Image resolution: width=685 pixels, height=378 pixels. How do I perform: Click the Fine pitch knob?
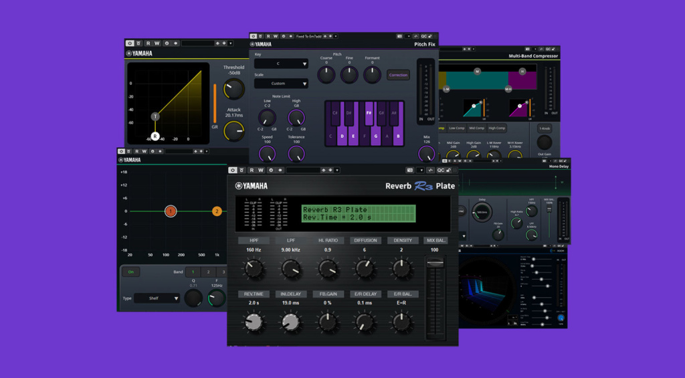click(x=349, y=75)
